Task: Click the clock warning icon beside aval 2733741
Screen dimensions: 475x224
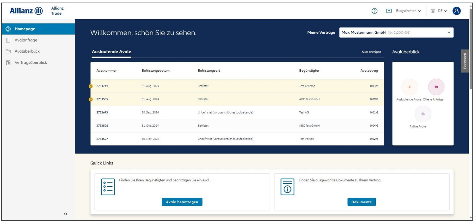Action: click(91, 86)
